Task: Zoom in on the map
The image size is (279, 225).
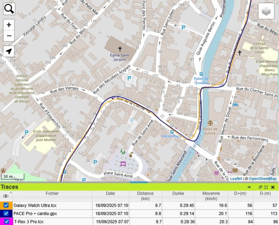Action: (x=9, y=25)
